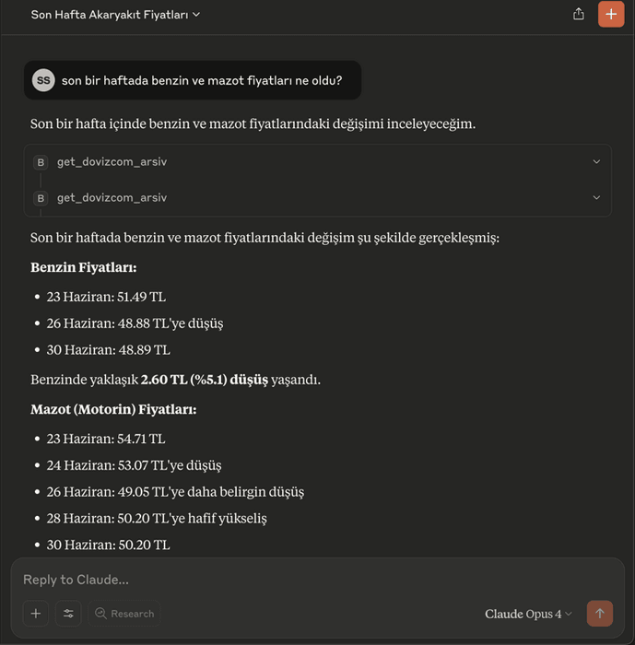Image resolution: width=635 pixels, height=645 pixels.
Task: Click the orange send arrow button
Action: click(600, 614)
